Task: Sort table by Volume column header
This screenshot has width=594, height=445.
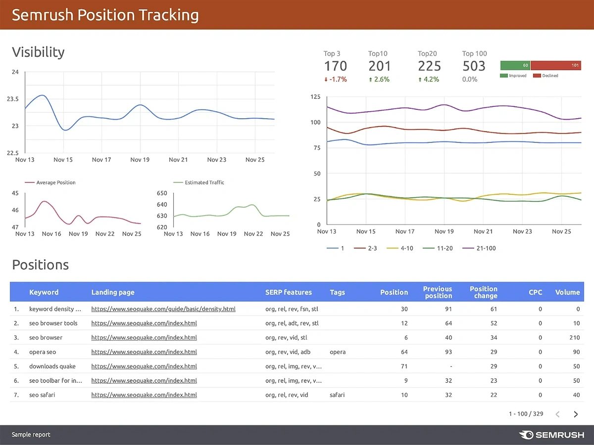Action: click(567, 292)
